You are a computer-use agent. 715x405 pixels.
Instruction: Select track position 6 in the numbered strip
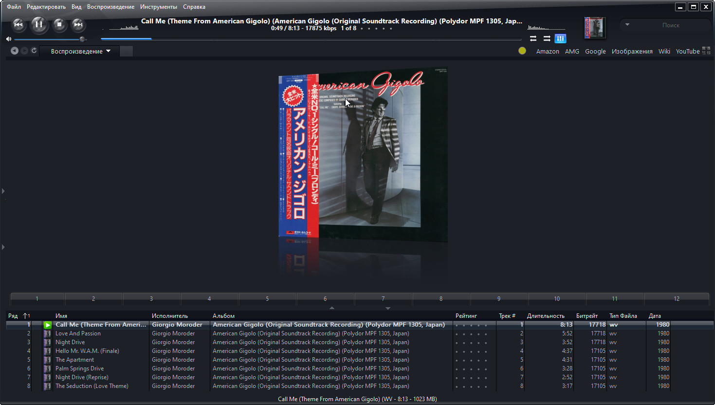tap(325, 298)
